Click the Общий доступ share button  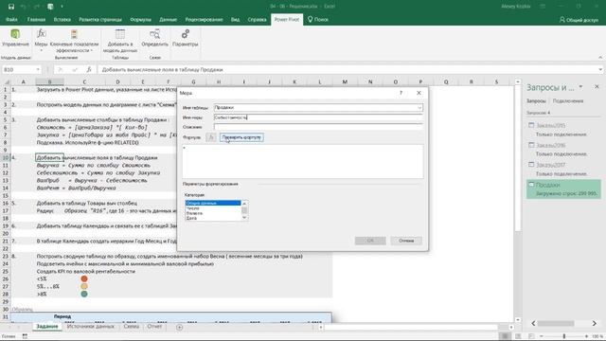tap(579, 19)
